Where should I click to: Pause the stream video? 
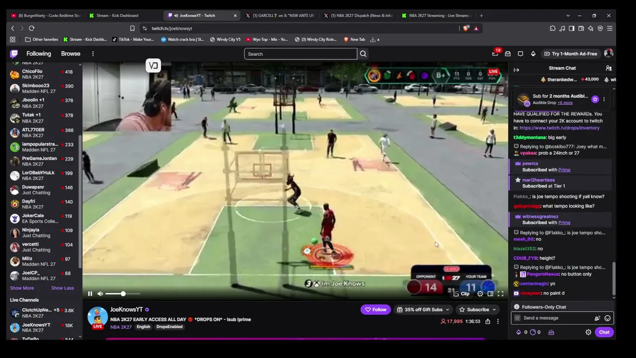90,294
